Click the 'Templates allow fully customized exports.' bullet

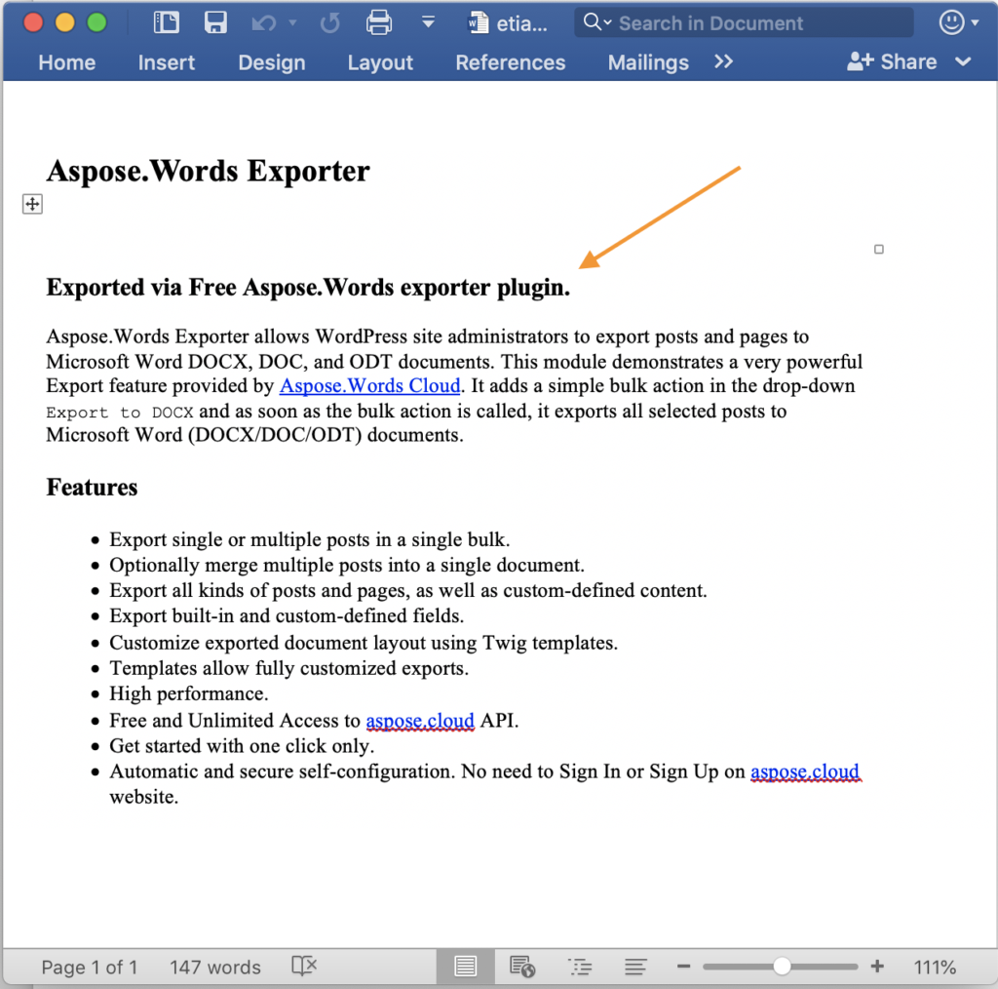click(288, 668)
